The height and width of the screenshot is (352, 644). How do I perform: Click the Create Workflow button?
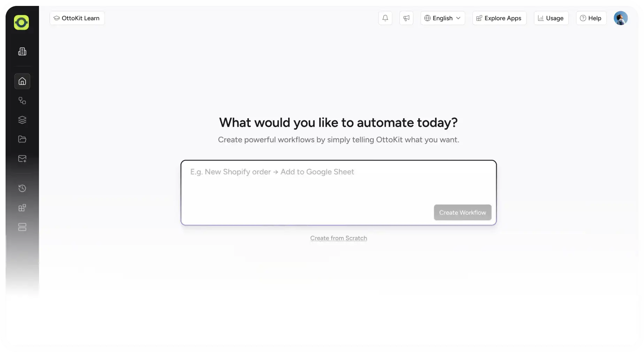[462, 212]
